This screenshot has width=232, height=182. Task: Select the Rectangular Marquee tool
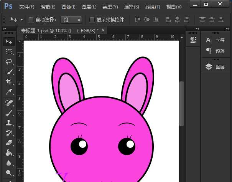(8, 52)
